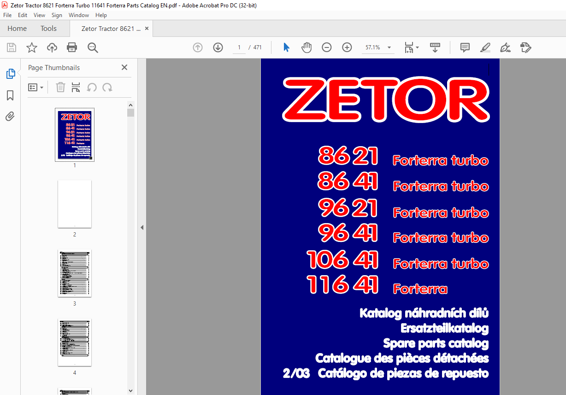566x395 pixels.
Task: Zoom out with the minus icon
Action: point(327,47)
